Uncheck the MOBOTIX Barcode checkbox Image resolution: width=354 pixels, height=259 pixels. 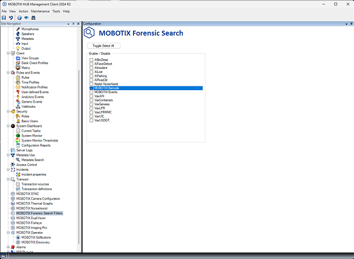(92, 88)
